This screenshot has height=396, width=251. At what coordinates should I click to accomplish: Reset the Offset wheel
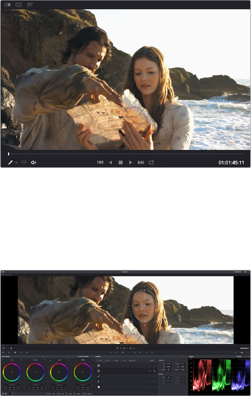point(92,360)
